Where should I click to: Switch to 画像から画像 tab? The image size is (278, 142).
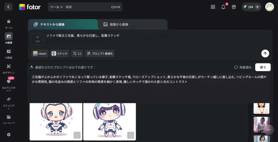tap(133, 24)
